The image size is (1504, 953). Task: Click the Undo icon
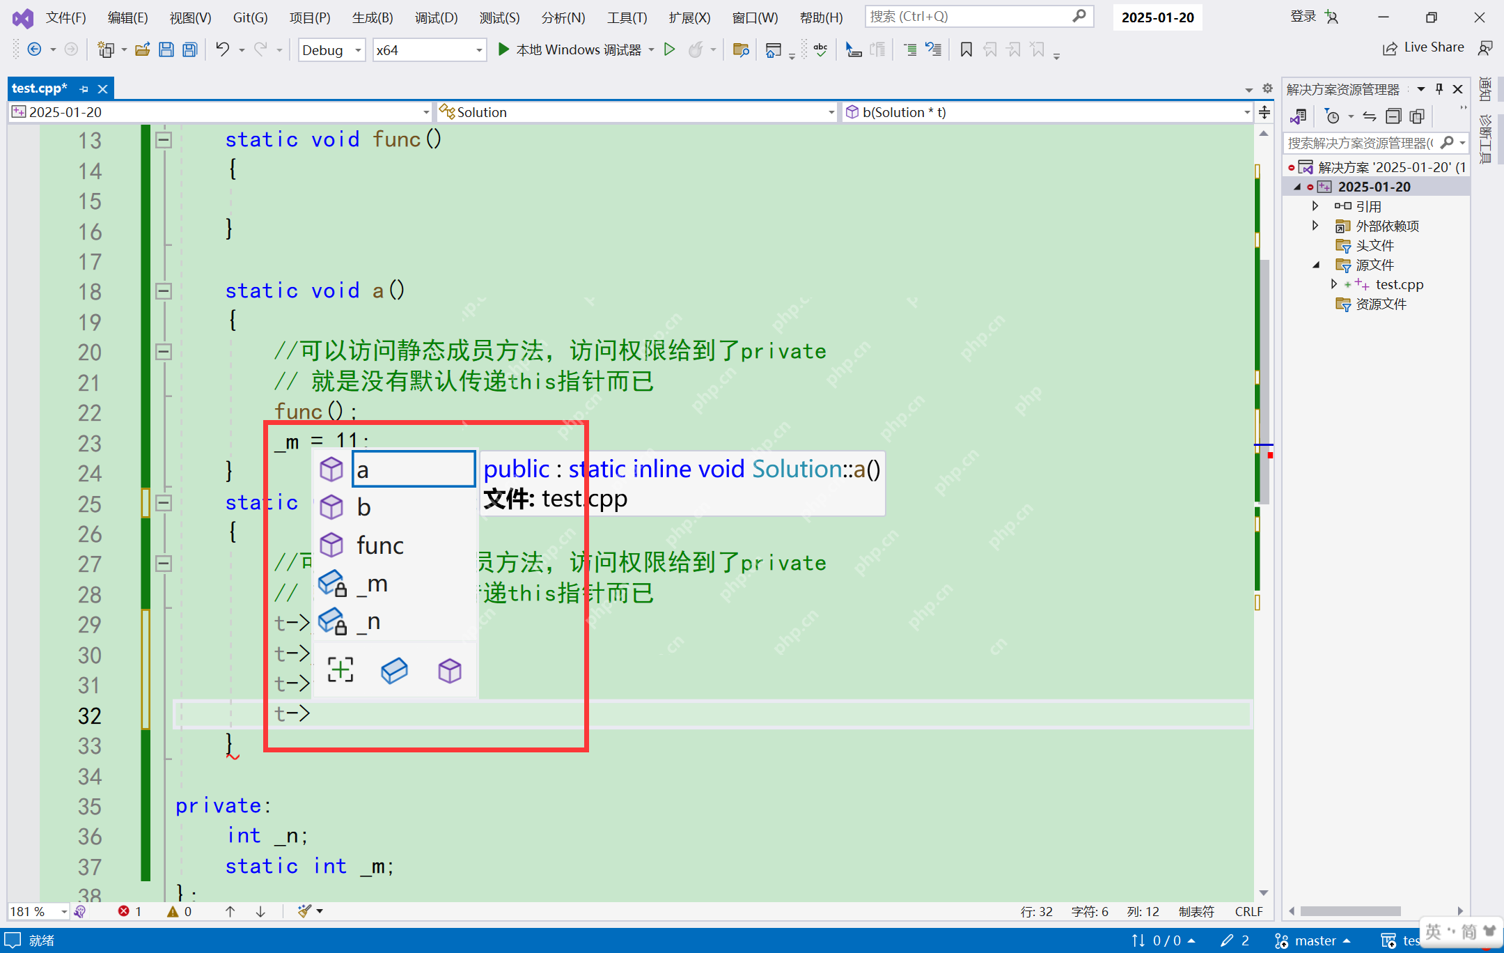click(x=222, y=49)
